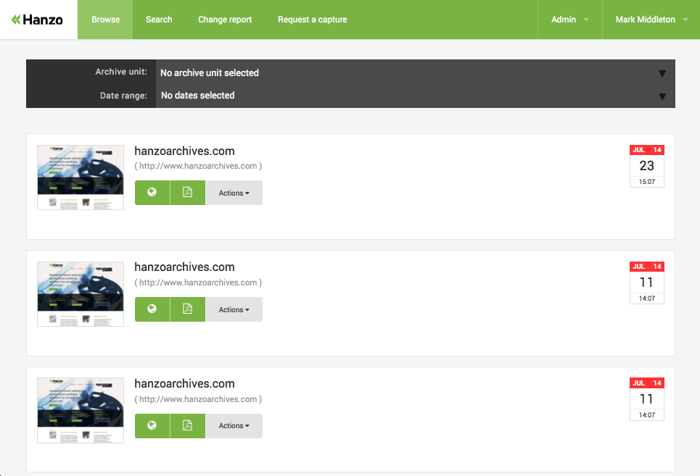This screenshot has height=476, width=700.
Task: Open Request a capture tab
Action: pos(313,20)
